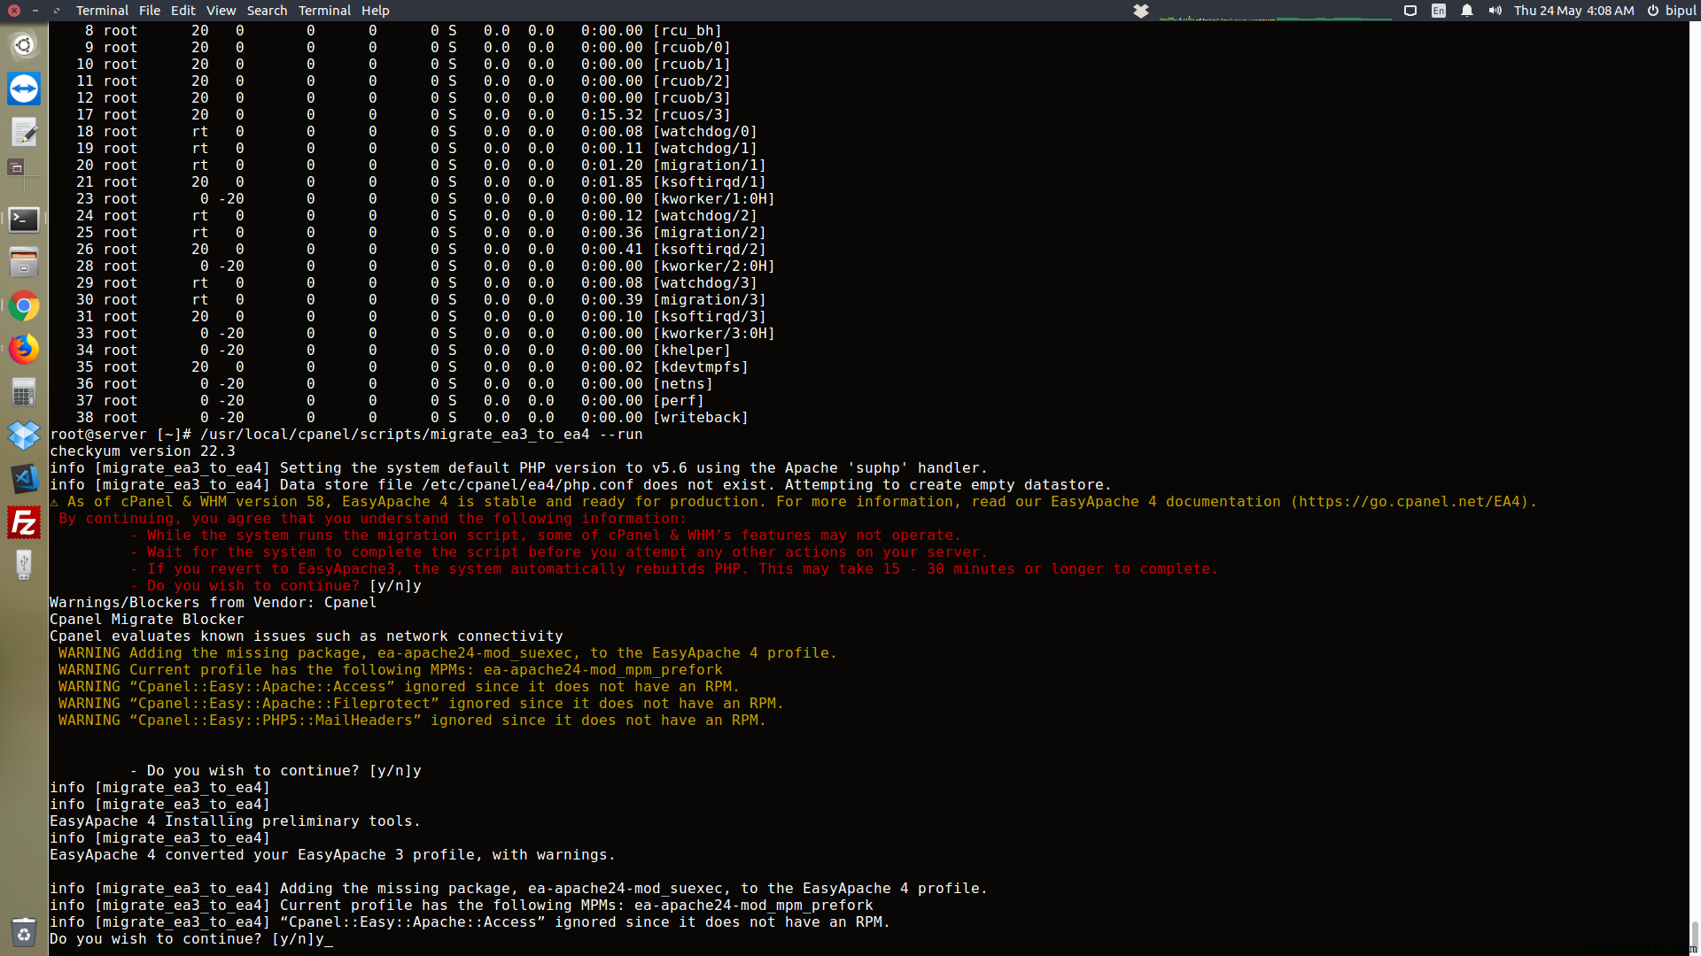This screenshot has height=956, width=1701.
Task: Launch Google Chrome from the dock
Action: tap(24, 306)
